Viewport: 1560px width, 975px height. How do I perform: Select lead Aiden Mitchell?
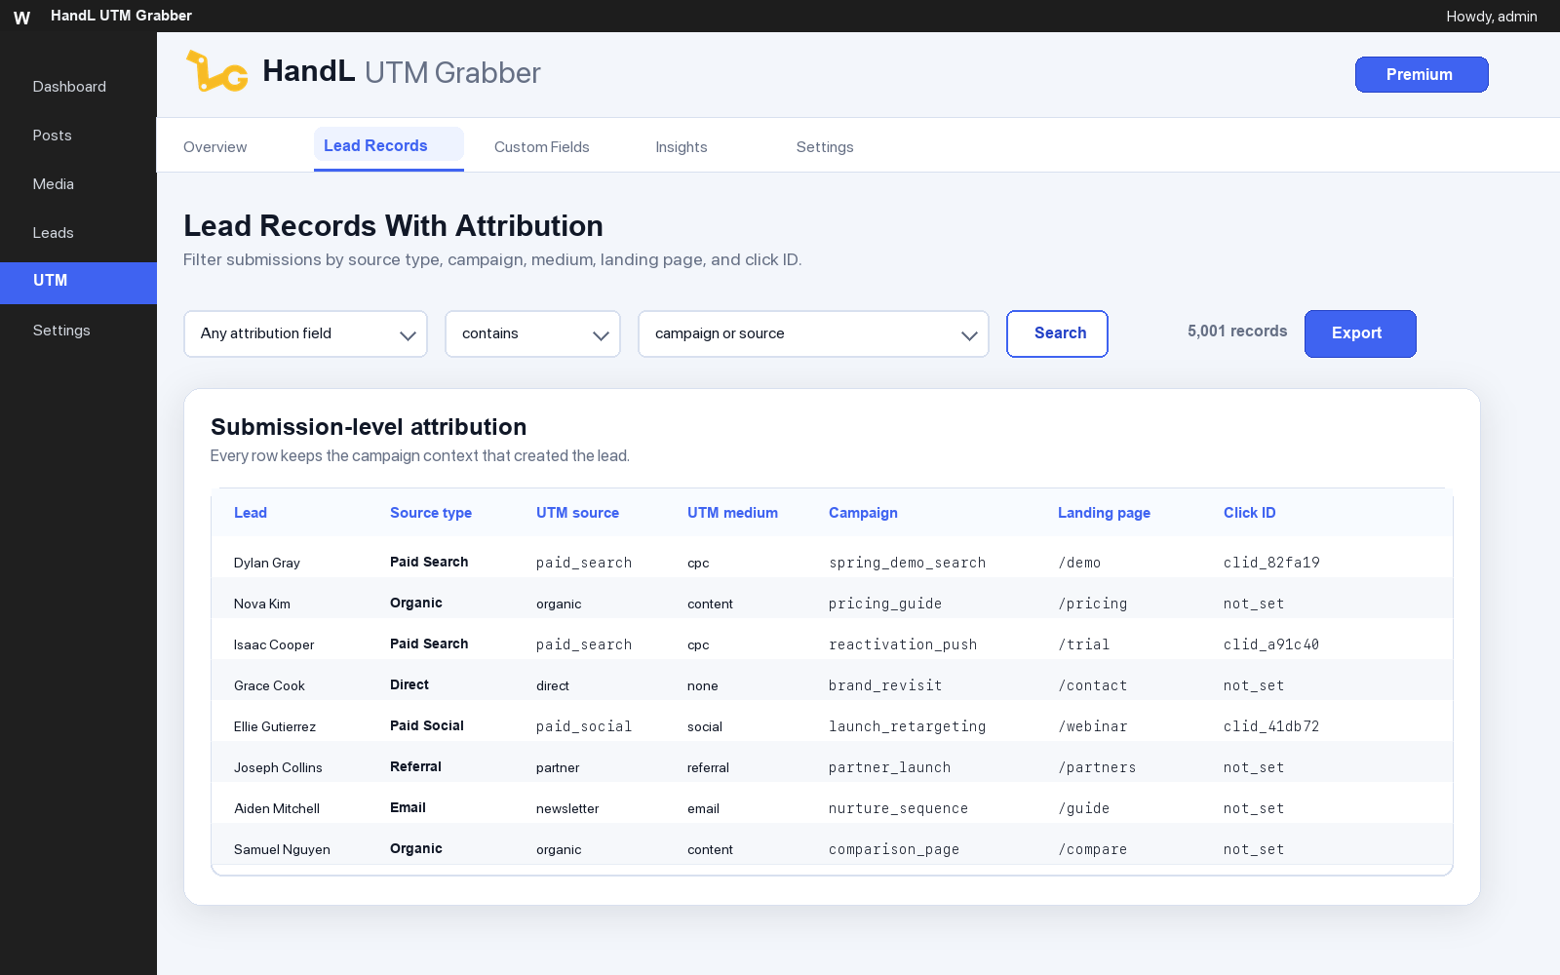277,808
